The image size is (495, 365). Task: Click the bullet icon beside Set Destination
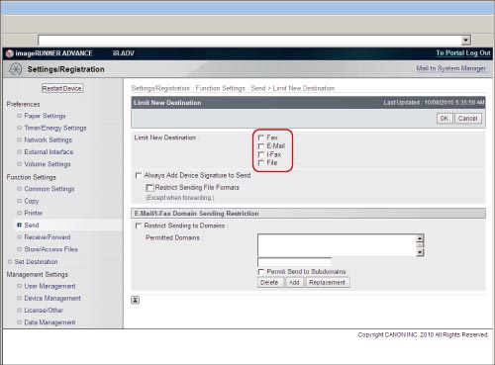10,261
